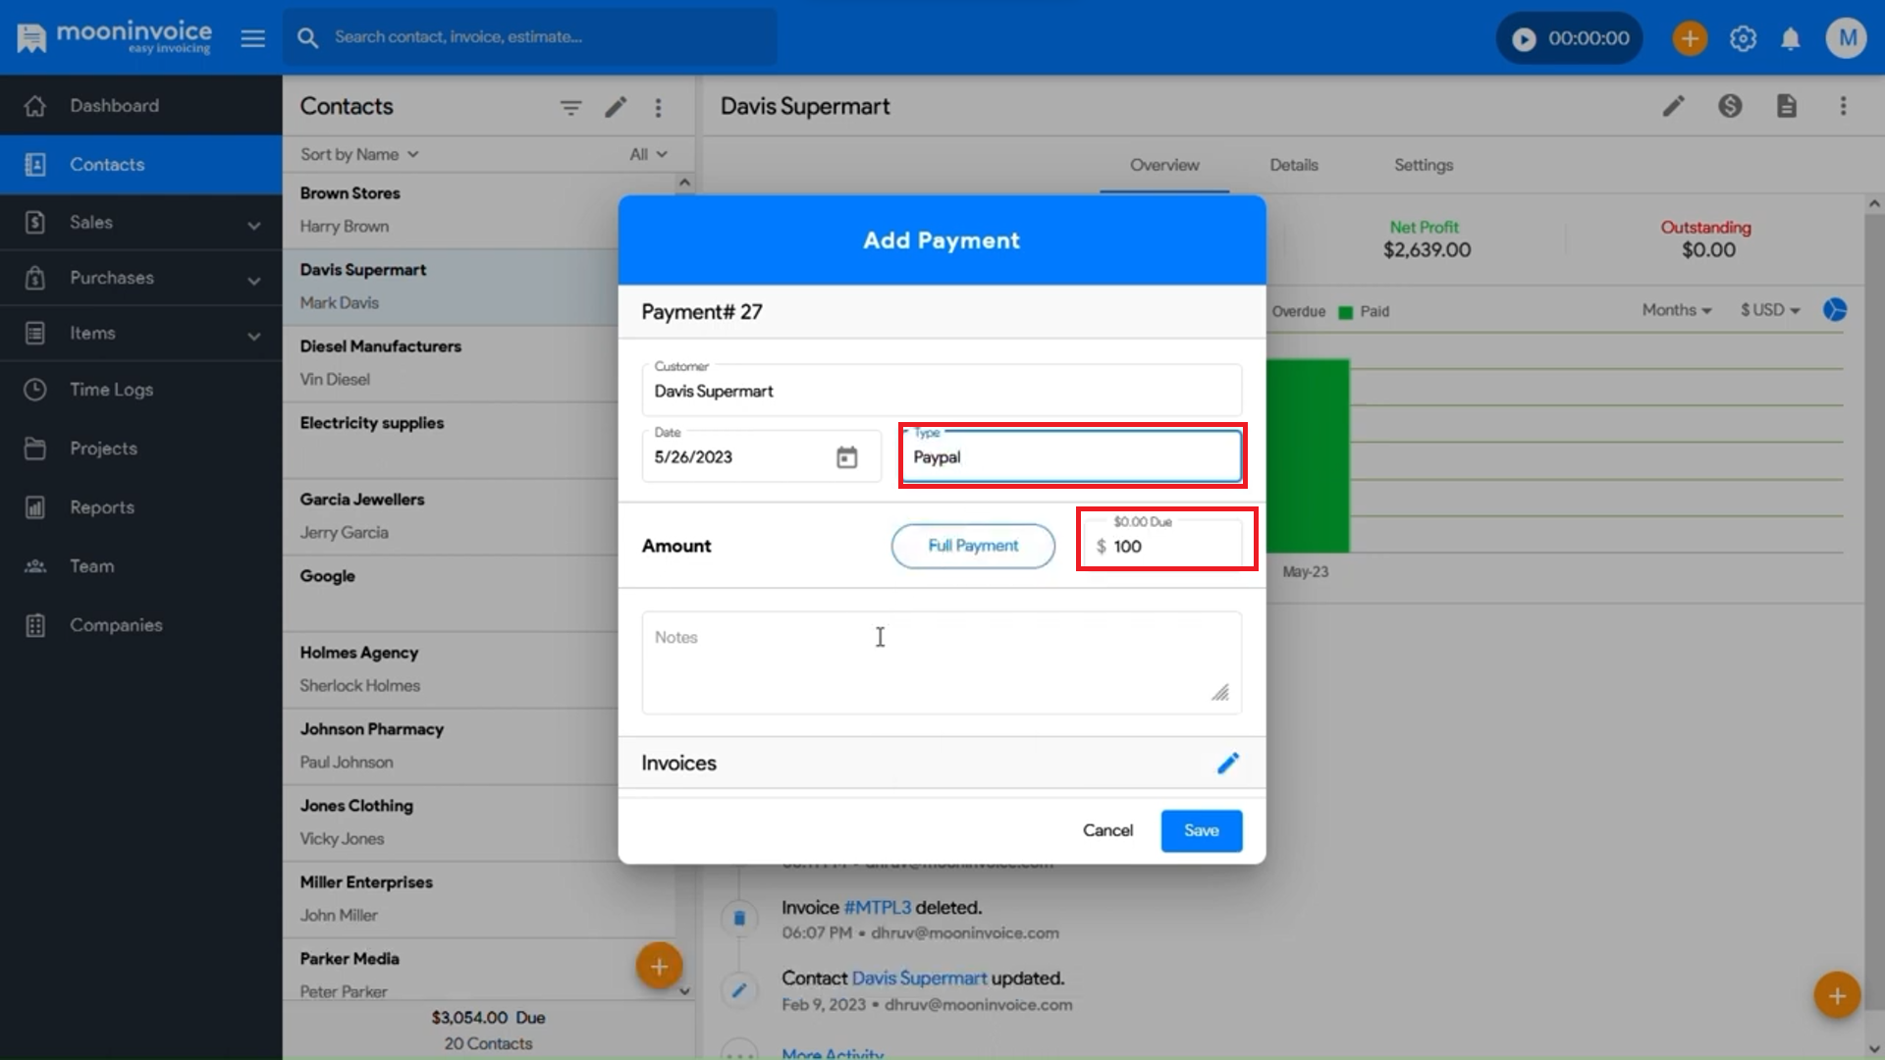Click into the Notes text area
Viewport: 1885px width, 1060px height.
[941, 662]
